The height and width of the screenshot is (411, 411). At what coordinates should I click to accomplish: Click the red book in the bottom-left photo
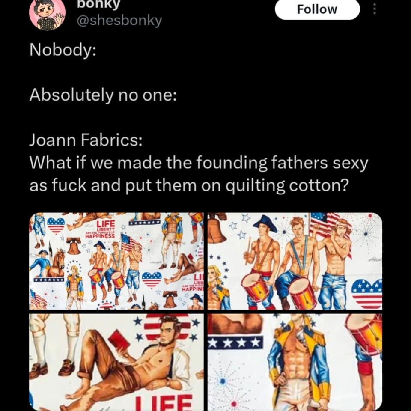tap(119, 340)
